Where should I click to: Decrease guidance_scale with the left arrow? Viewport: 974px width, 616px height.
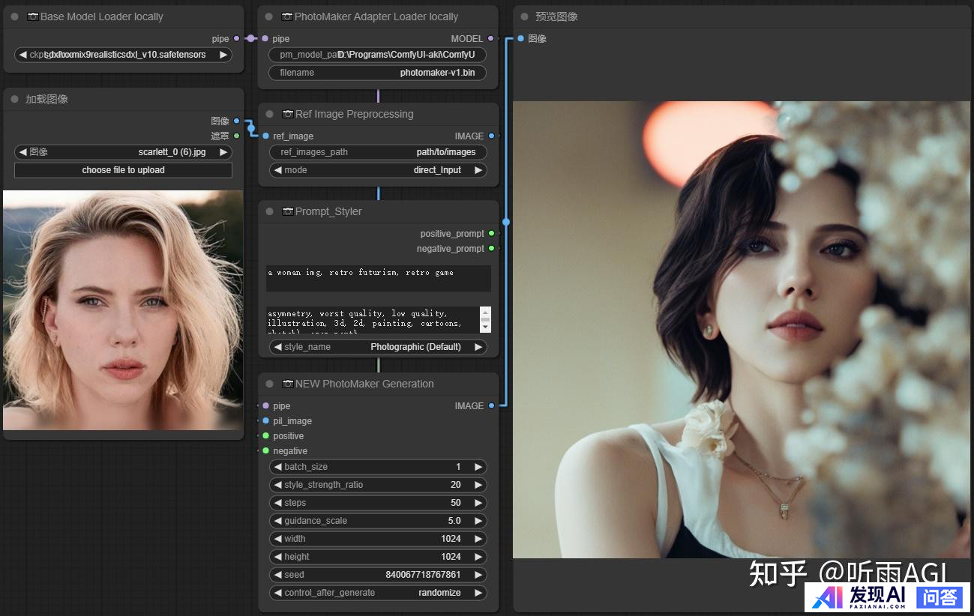[277, 521]
